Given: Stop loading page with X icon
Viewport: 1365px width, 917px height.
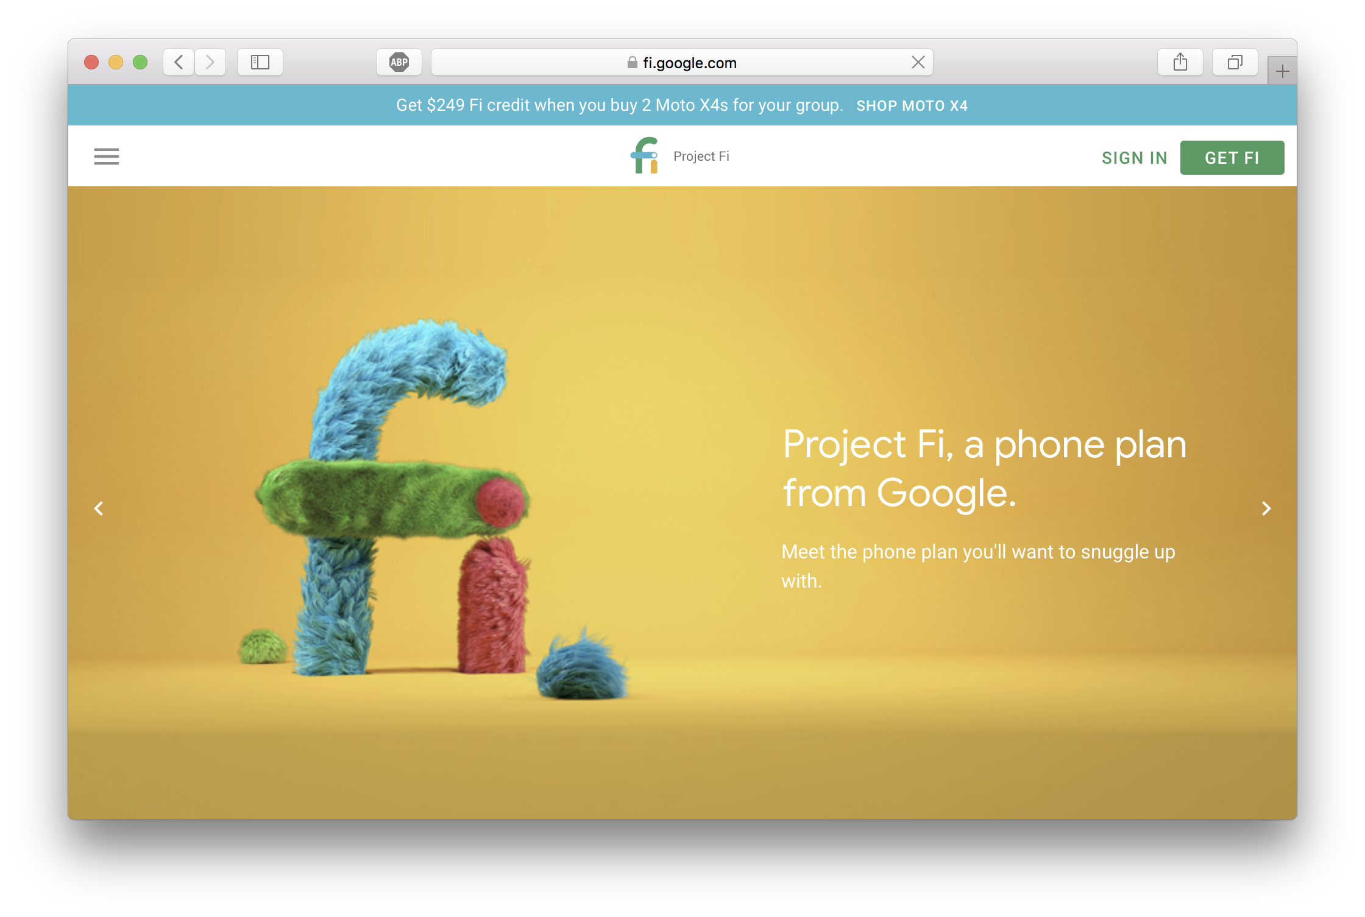Looking at the screenshot, I should 918,62.
